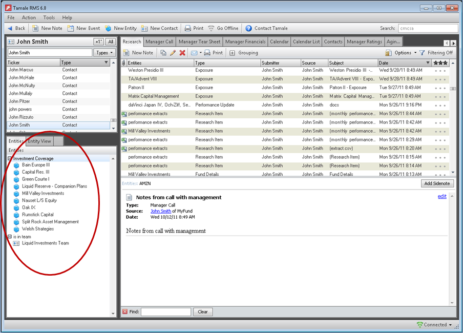The height and width of the screenshot is (333, 463).
Task: Open the John Smith source link
Action: pyautogui.click(x=161, y=211)
